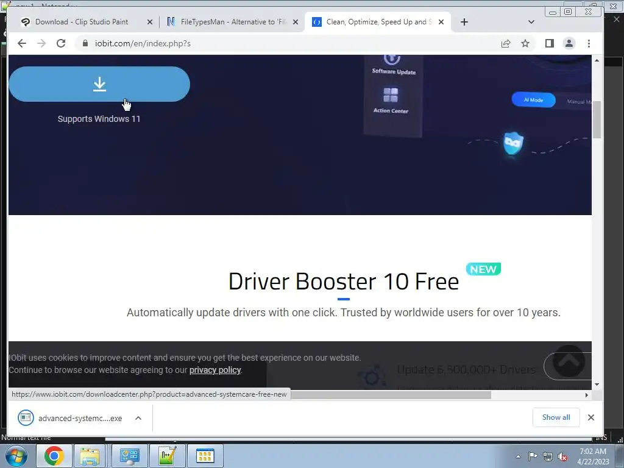Open the Control Panel taskbar icon
Screen dimensions: 624x468
pyautogui.click(x=129, y=456)
